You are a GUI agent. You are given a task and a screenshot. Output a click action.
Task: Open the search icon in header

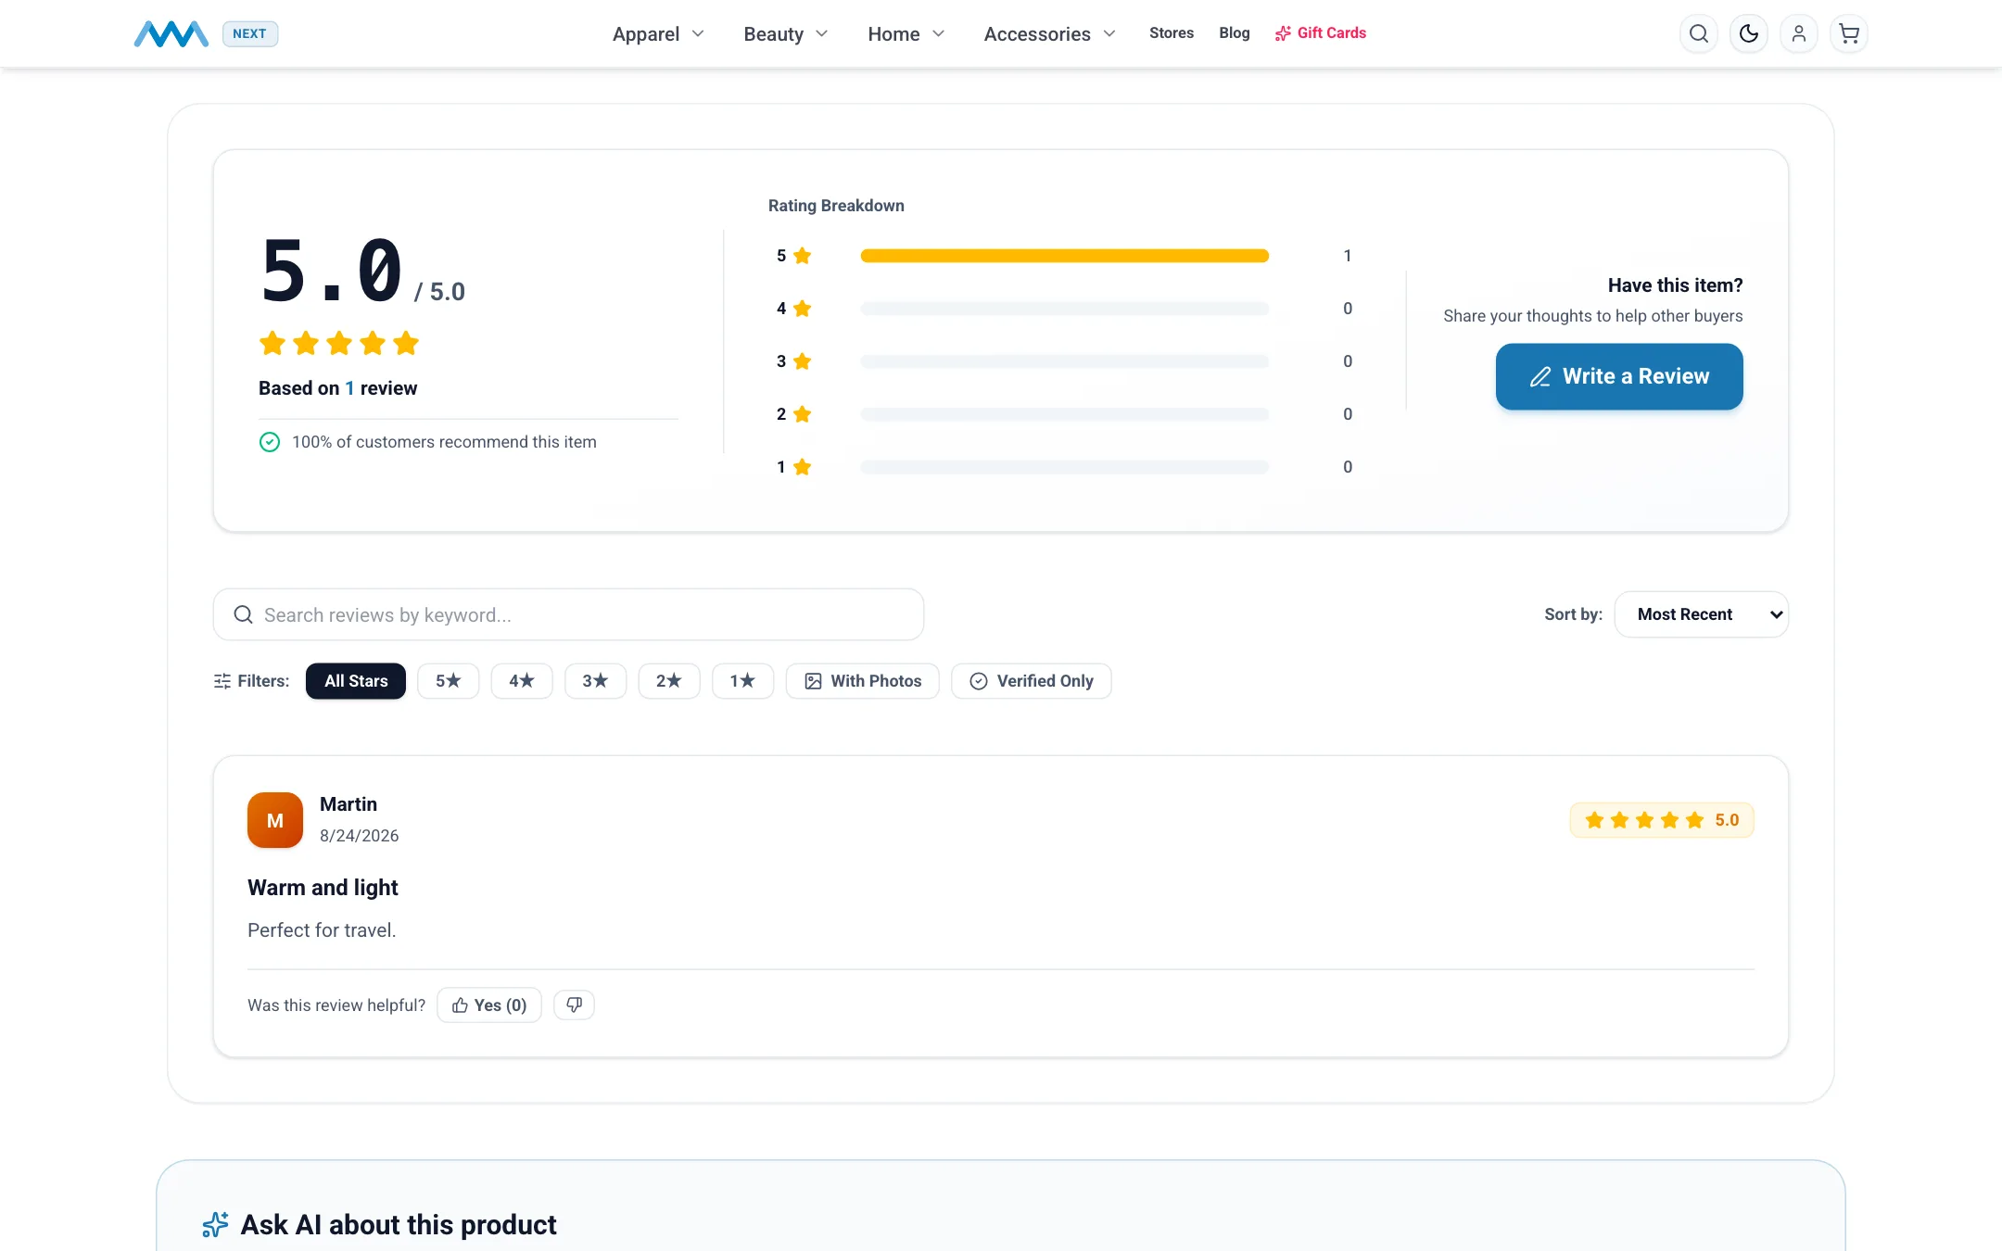click(1699, 33)
